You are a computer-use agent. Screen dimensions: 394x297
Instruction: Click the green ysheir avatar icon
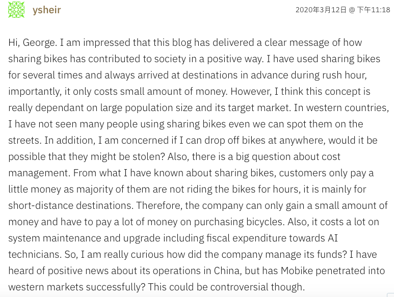[16, 10]
